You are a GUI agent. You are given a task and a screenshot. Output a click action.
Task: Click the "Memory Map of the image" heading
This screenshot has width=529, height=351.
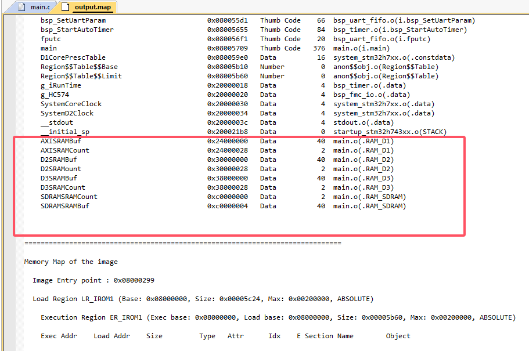click(71, 262)
